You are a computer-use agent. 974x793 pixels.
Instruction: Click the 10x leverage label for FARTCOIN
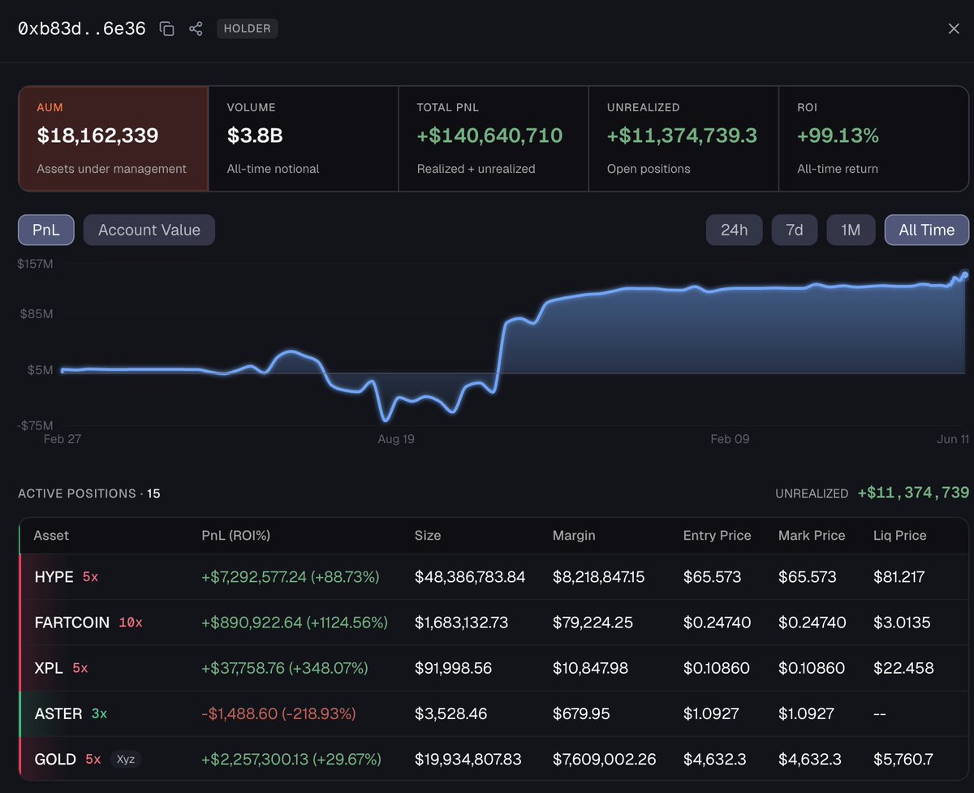(x=131, y=623)
